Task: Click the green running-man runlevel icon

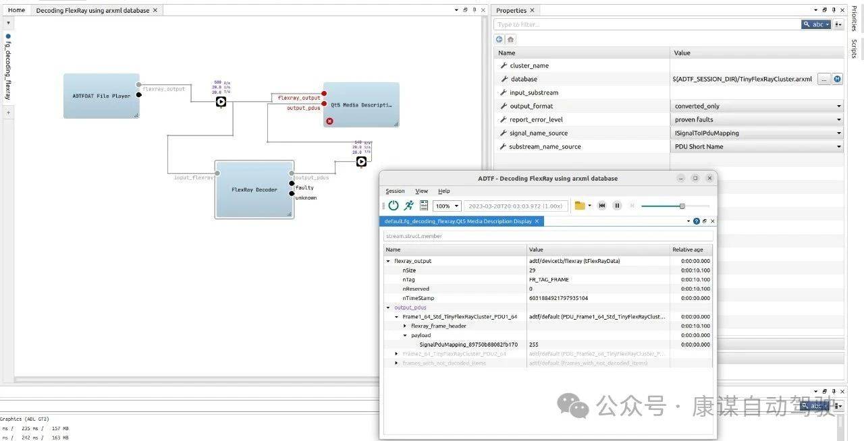Action: tap(409, 206)
